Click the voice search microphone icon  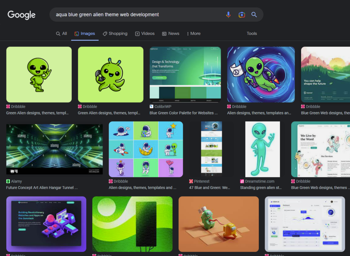pyautogui.click(x=228, y=15)
